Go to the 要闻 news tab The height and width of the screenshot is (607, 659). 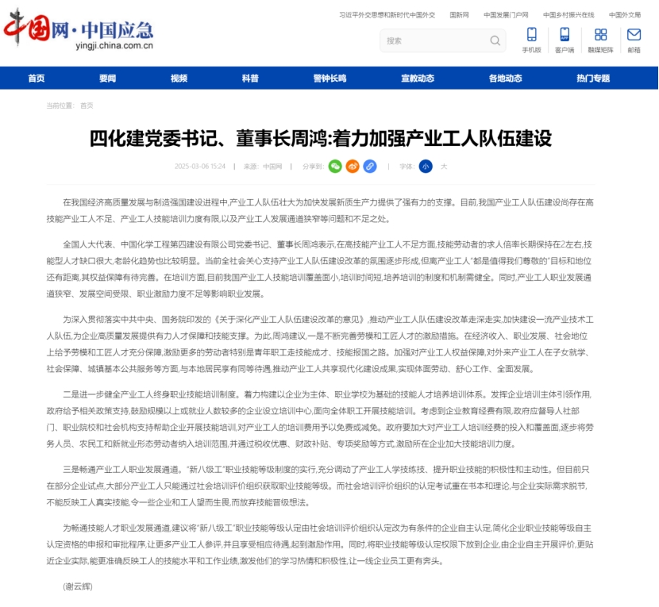click(x=107, y=78)
